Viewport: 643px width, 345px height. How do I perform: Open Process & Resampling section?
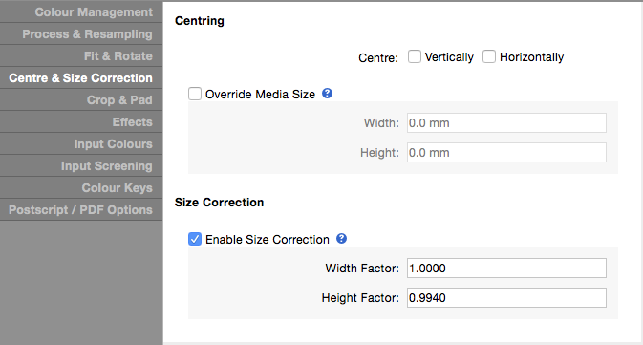click(81, 34)
